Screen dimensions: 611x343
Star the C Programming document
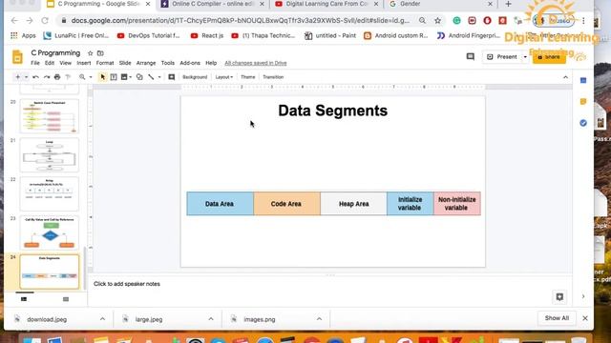tap(91, 53)
